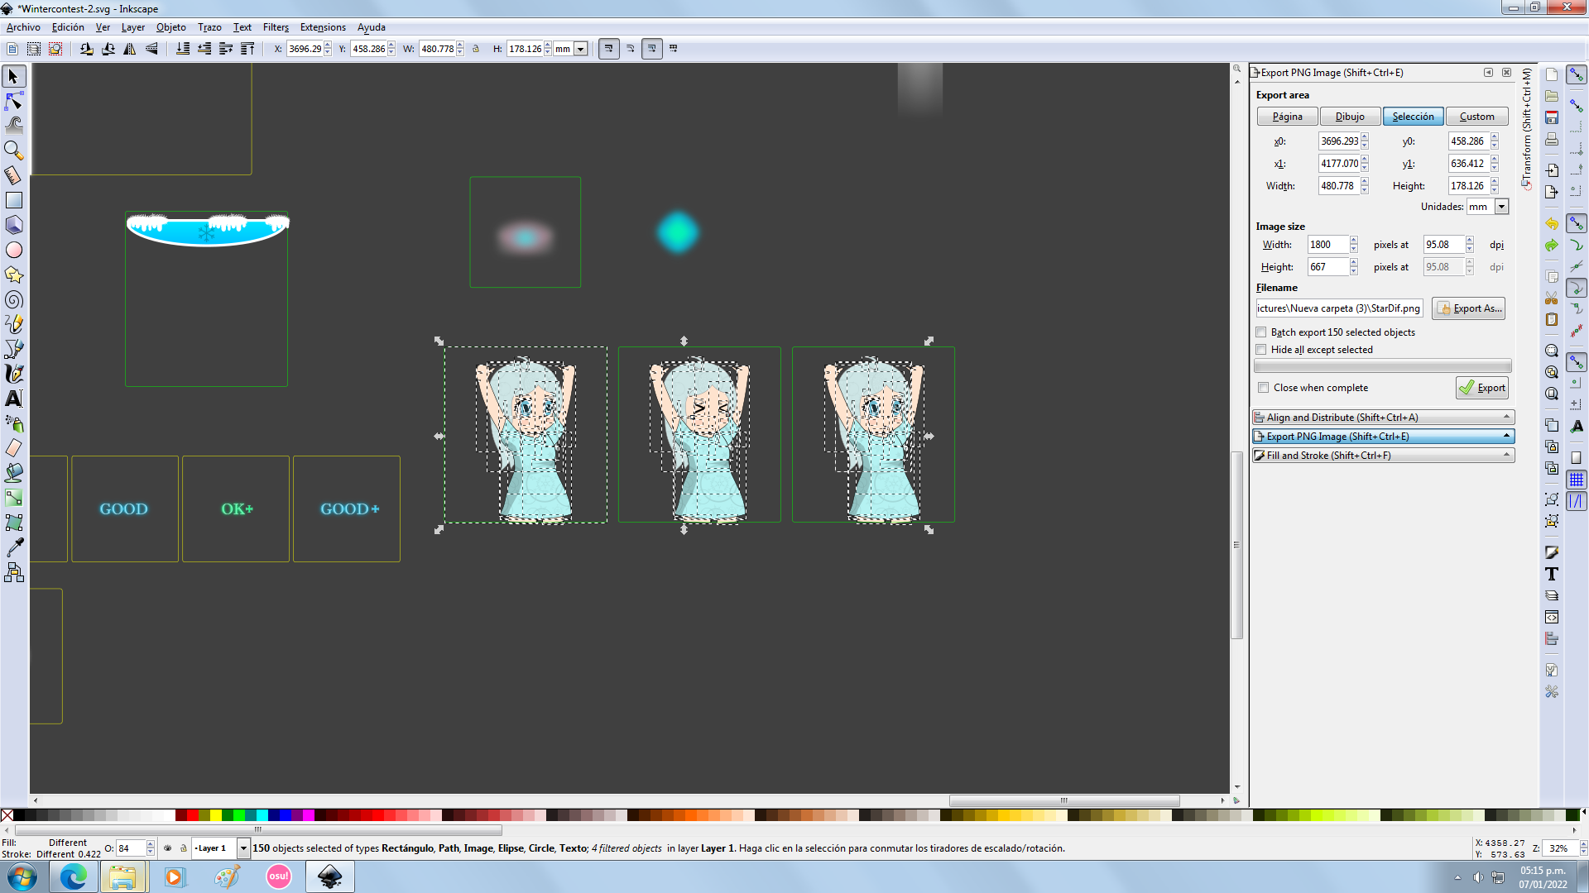
Task: Click the redo arrow icon
Action: [1552, 246]
